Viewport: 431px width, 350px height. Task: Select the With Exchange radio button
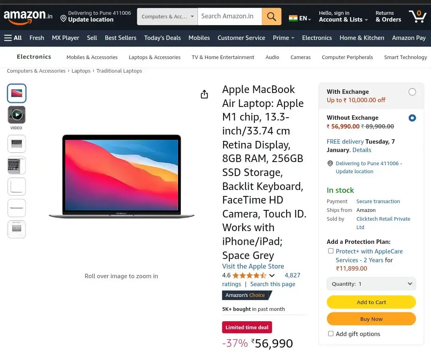tap(412, 92)
